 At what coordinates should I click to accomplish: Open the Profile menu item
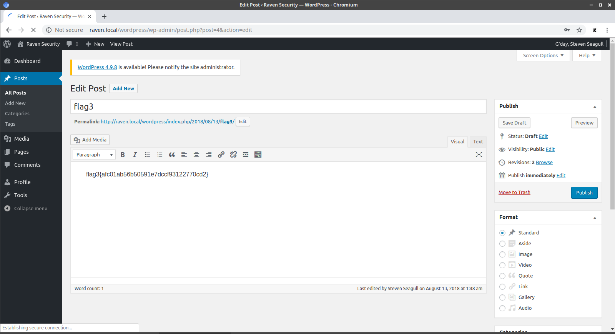[x=31, y=182]
